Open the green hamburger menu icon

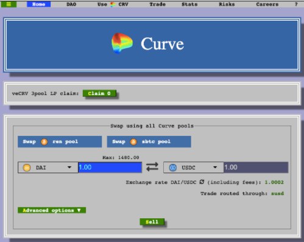click(x=9, y=4)
